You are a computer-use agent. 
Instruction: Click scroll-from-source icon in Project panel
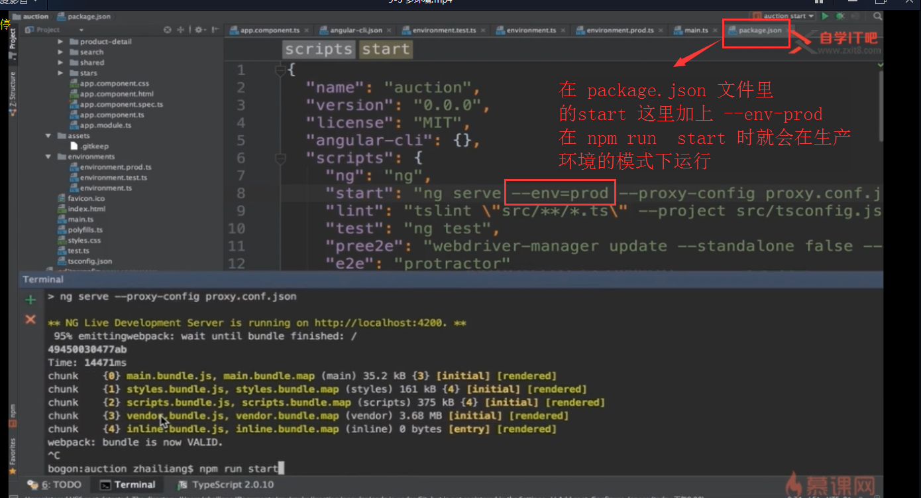tap(168, 30)
